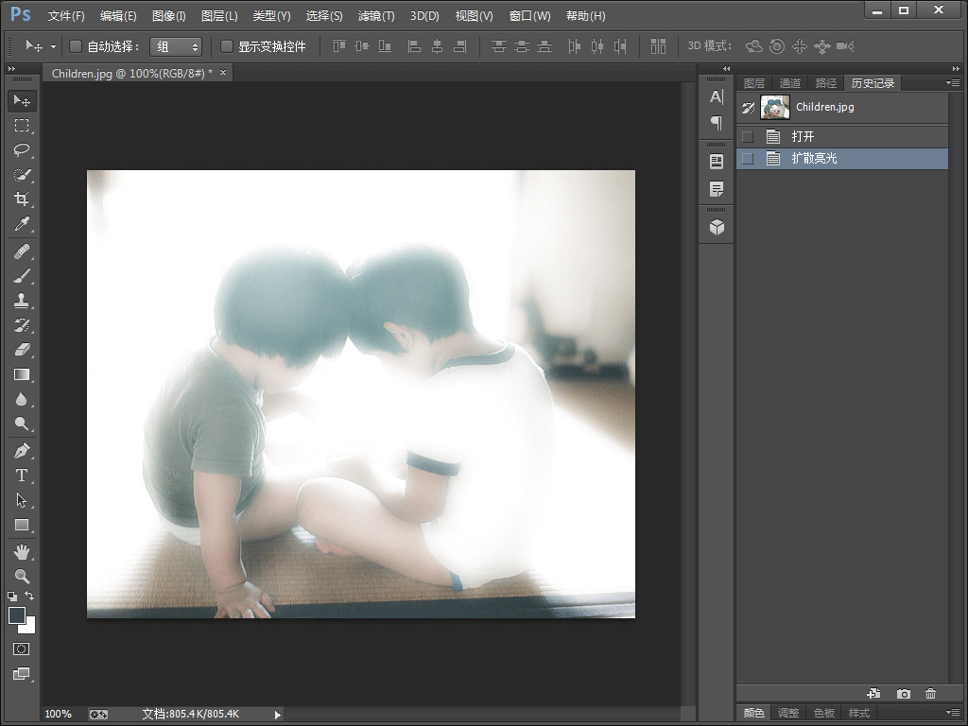Open the Character panel icon
The height and width of the screenshot is (726, 968).
tap(717, 97)
